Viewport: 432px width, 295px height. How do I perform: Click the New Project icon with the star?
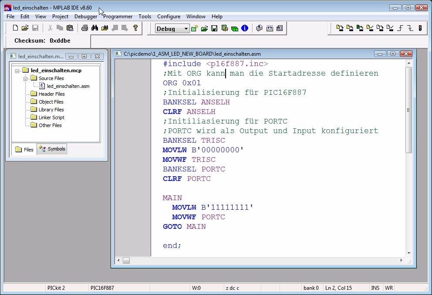[x=195, y=28]
